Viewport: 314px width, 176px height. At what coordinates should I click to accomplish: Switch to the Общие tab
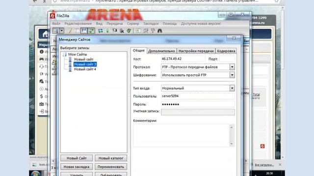click(139, 50)
